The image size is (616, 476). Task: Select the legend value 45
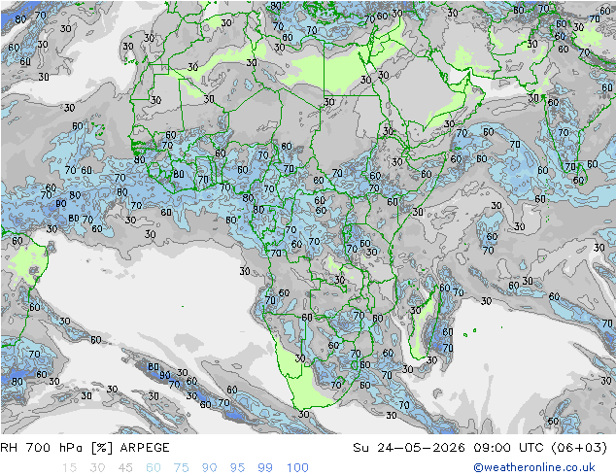tap(125, 467)
